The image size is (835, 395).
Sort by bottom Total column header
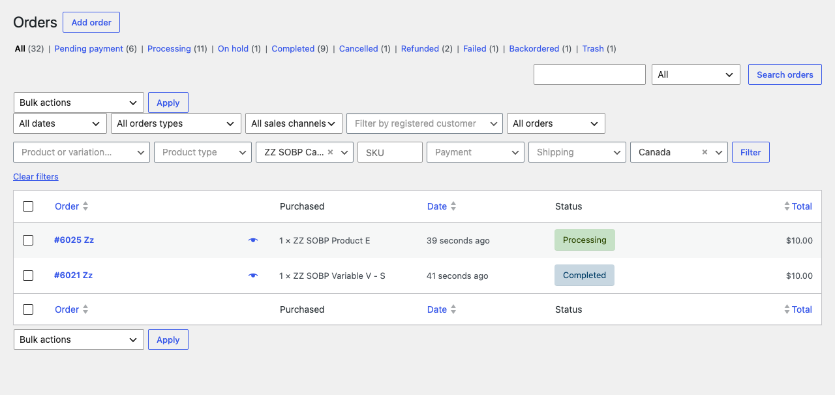(802, 309)
